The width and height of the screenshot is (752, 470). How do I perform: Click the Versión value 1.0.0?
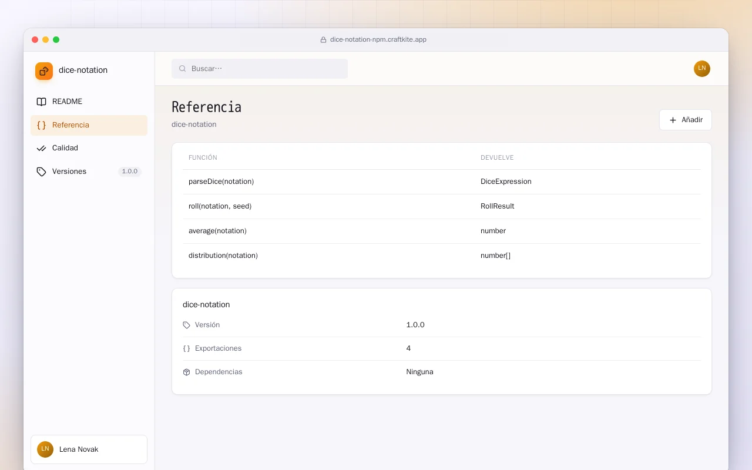pos(415,325)
